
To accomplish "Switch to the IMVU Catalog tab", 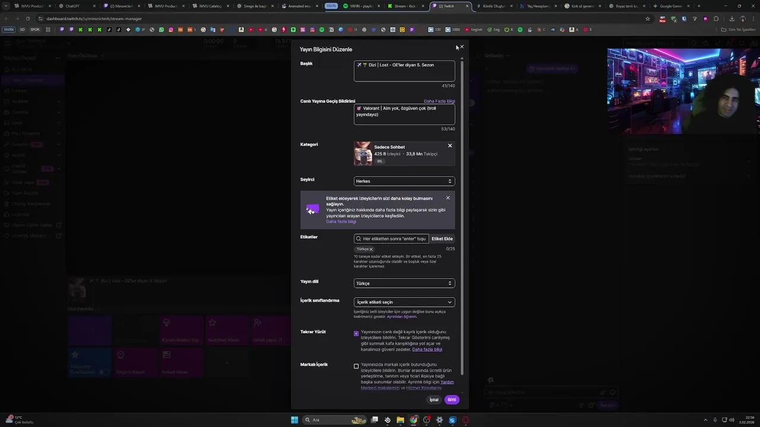I will 211,6.
